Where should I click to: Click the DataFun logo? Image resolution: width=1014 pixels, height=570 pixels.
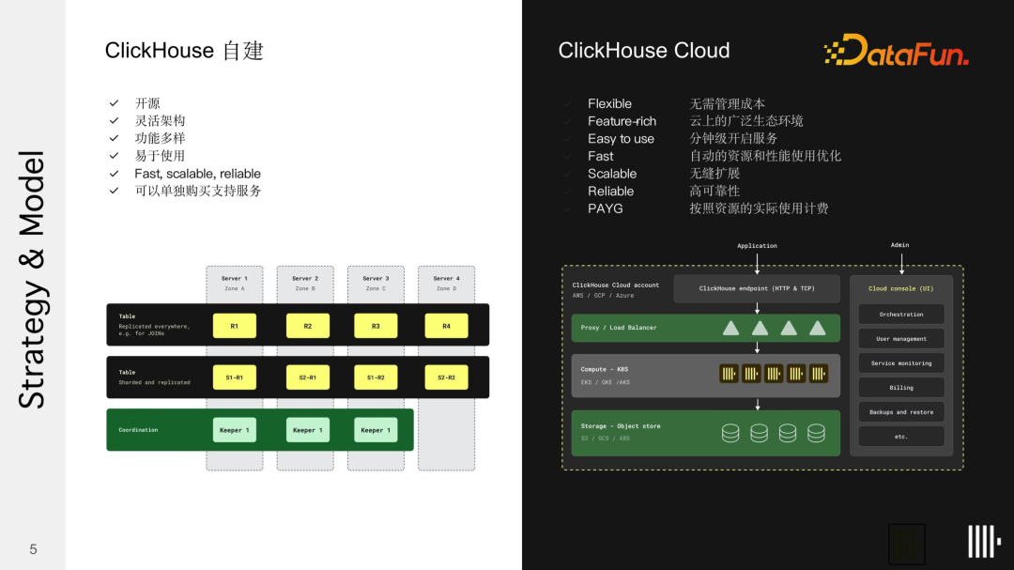(896, 51)
